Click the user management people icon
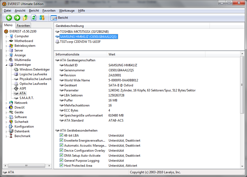 42,18
